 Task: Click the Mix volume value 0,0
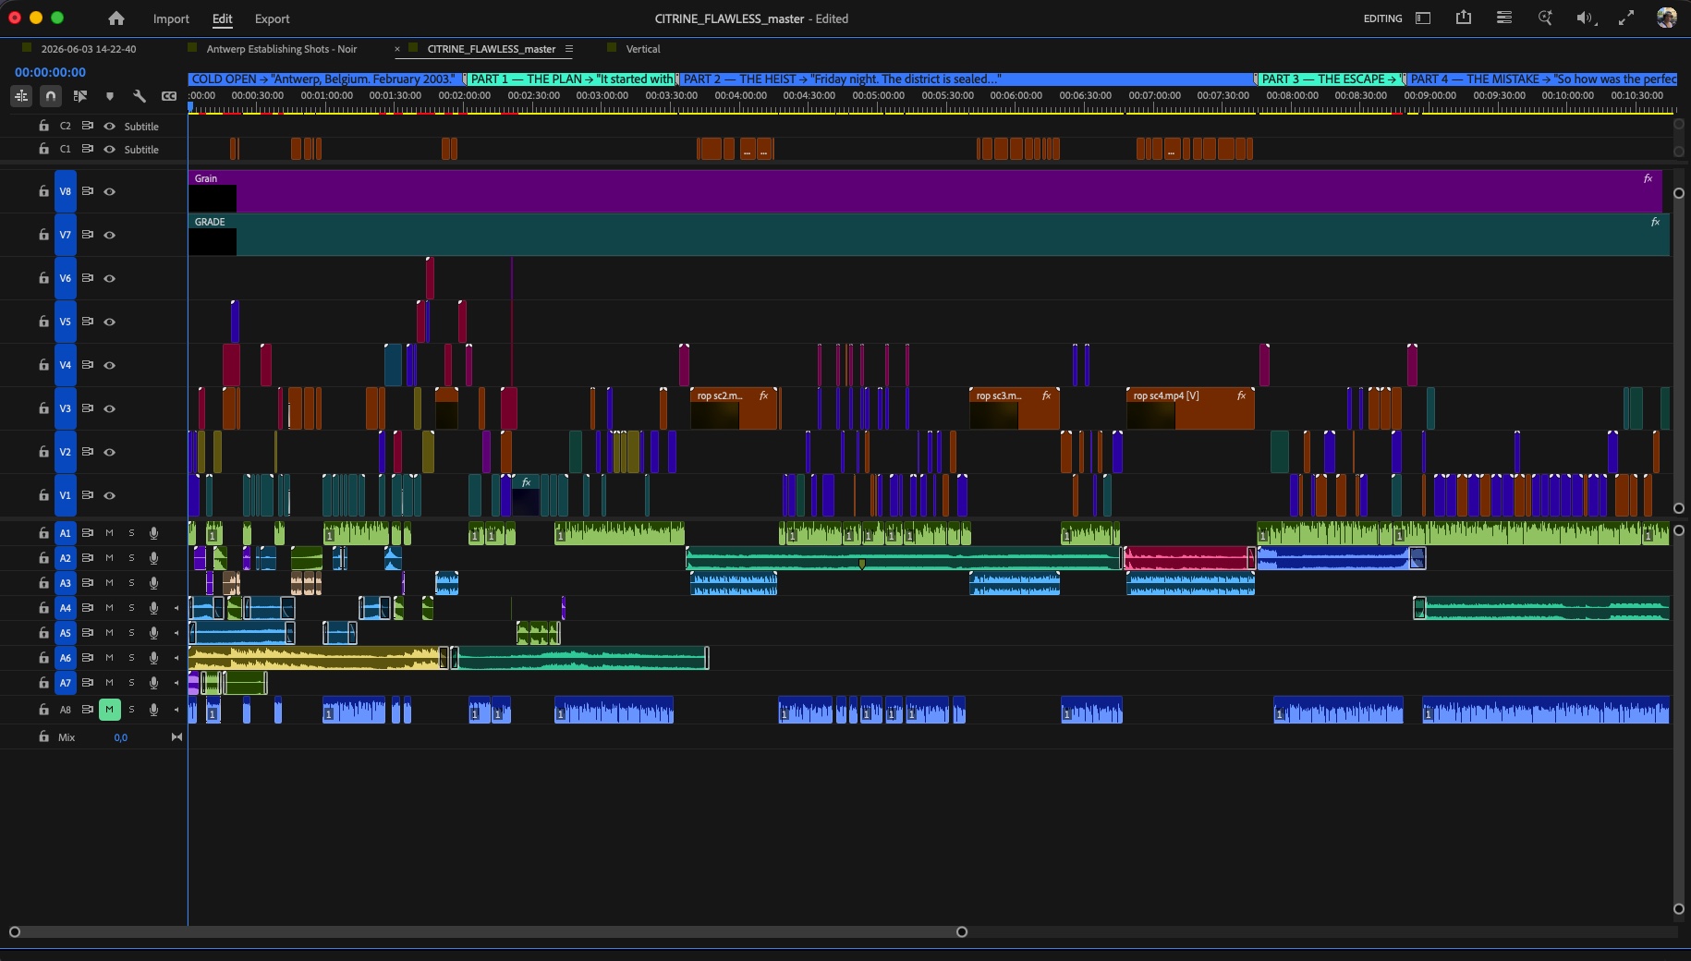click(x=121, y=737)
